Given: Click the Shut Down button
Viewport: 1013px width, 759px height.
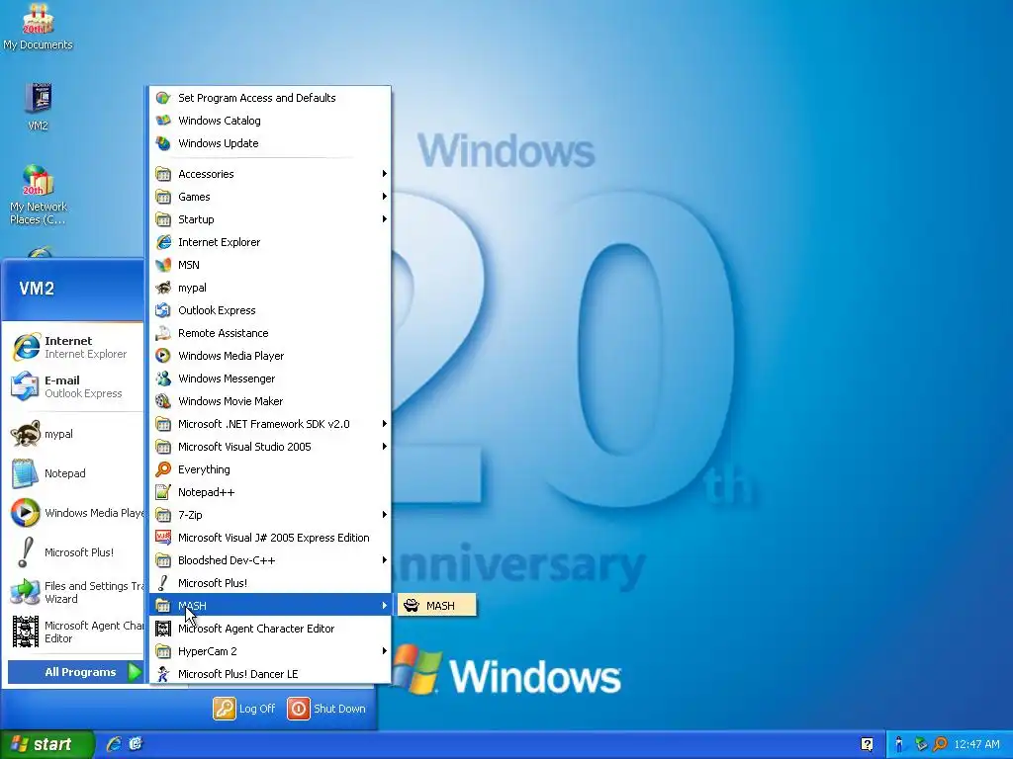Looking at the screenshot, I should [x=326, y=708].
